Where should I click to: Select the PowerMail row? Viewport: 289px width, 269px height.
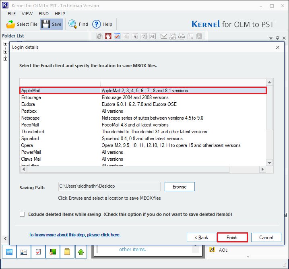point(143,152)
